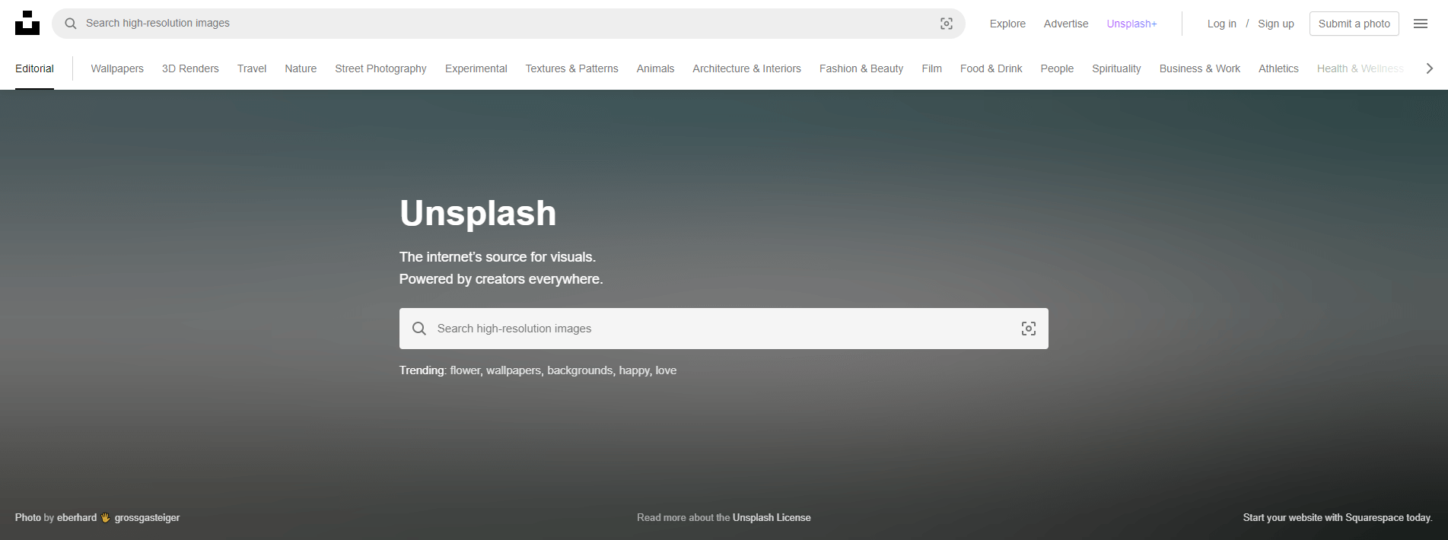This screenshot has height=540, width=1448.
Task: Open the 3D Renders category
Action: click(x=190, y=68)
